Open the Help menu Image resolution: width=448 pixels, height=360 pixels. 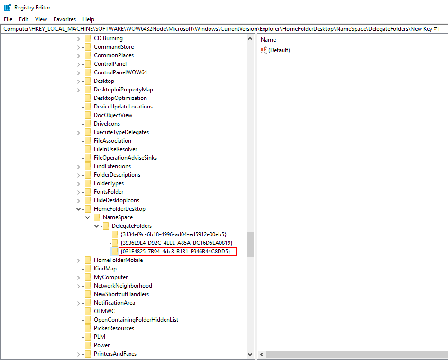coord(88,19)
